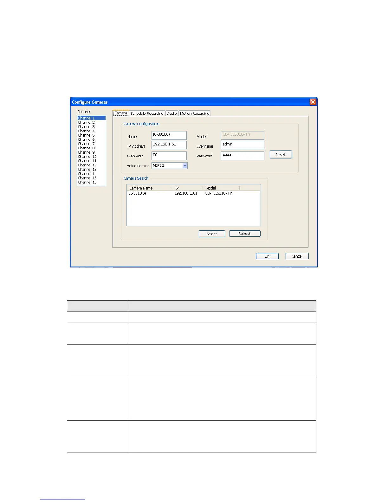Click the disabled Model field
Image resolution: width=388 pixels, height=502 pixels.
(x=242, y=135)
